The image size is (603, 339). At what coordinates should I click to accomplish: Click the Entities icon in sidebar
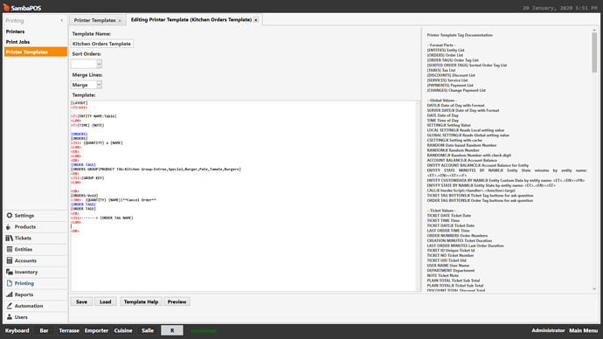10,250
